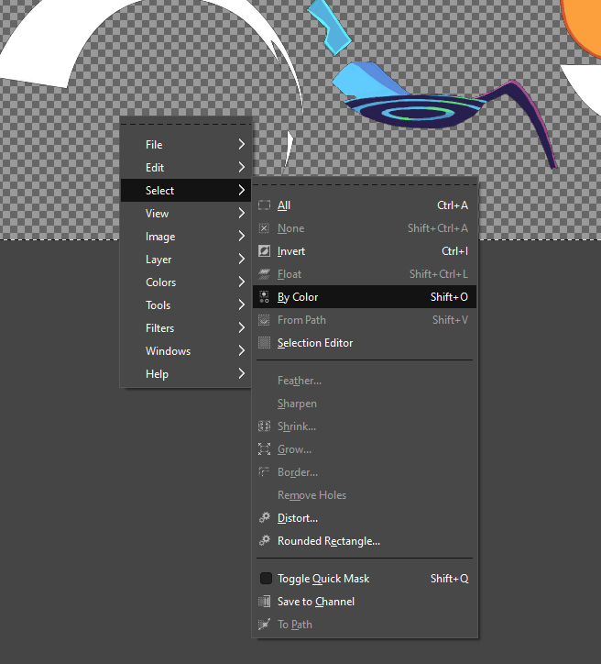Open the Help menu item

click(157, 374)
